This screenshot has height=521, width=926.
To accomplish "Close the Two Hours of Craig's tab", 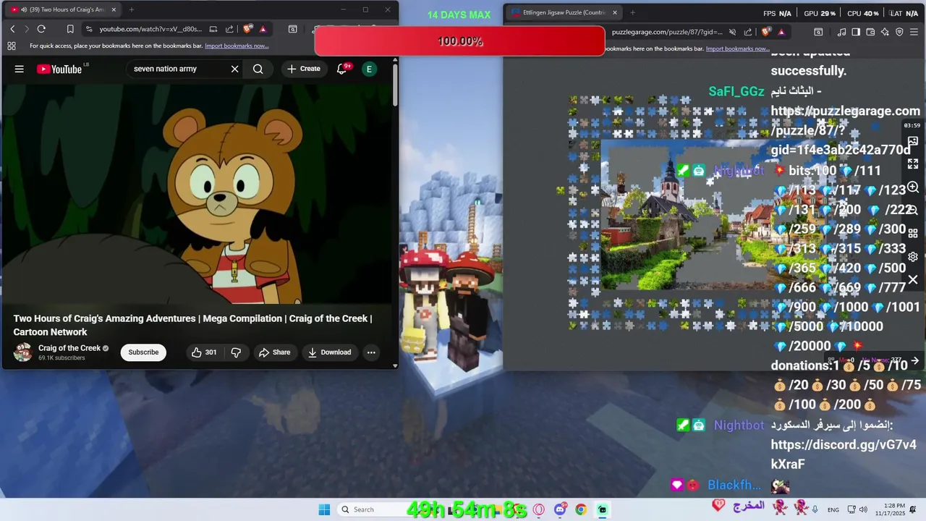I will pos(114,9).
